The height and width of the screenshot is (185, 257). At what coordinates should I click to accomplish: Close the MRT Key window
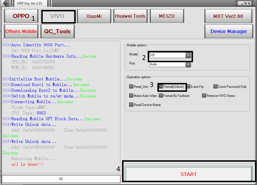coord(249,3)
